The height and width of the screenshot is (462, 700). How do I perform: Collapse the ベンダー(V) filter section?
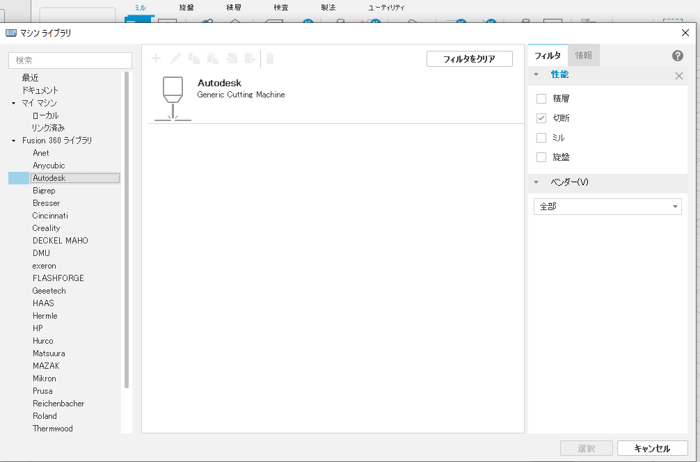tap(536, 182)
